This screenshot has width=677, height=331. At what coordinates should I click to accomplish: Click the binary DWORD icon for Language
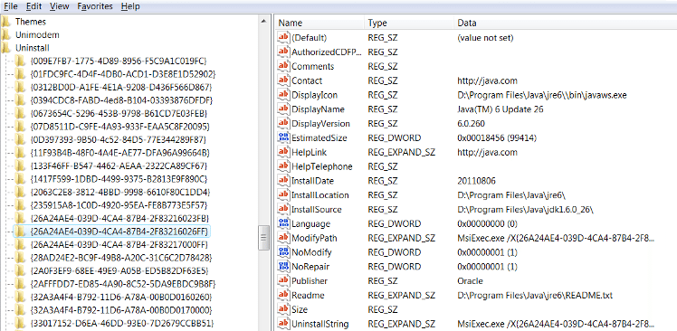[283, 223]
